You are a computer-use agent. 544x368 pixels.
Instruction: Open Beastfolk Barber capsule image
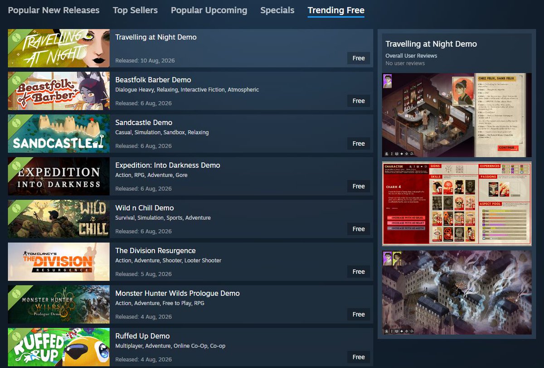[x=59, y=91]
